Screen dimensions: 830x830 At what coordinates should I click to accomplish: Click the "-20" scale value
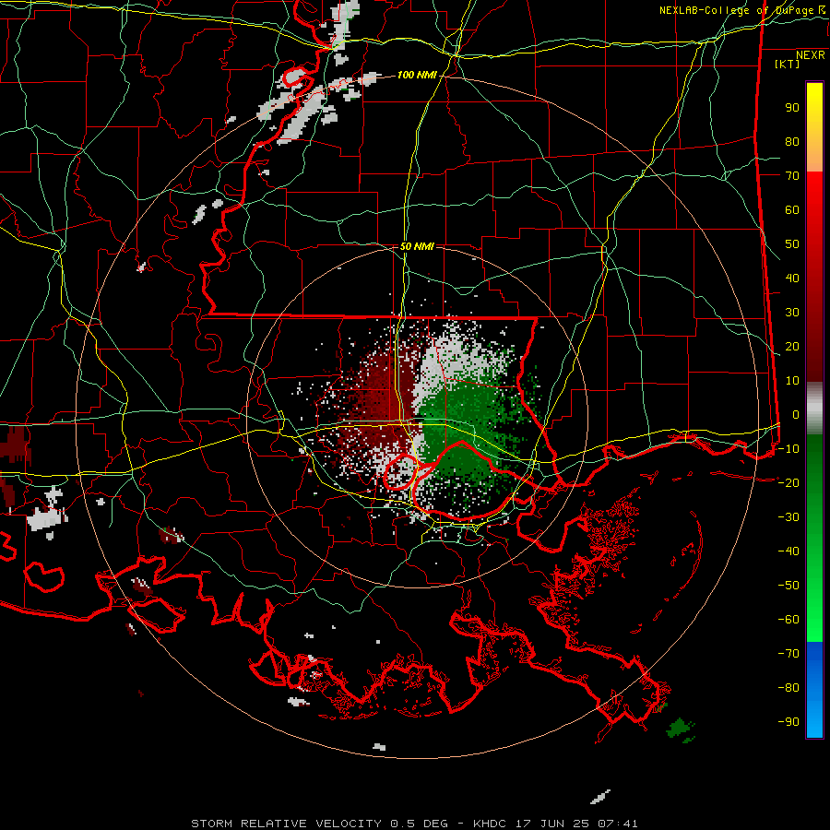point(788,483)
